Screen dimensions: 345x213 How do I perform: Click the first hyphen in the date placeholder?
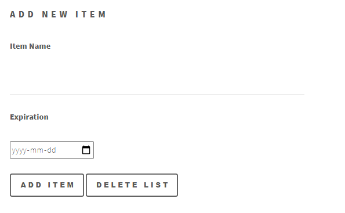coord(28,151)
